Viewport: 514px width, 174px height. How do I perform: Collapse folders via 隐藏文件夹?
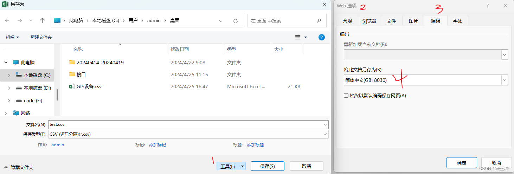tap(19, 167)
